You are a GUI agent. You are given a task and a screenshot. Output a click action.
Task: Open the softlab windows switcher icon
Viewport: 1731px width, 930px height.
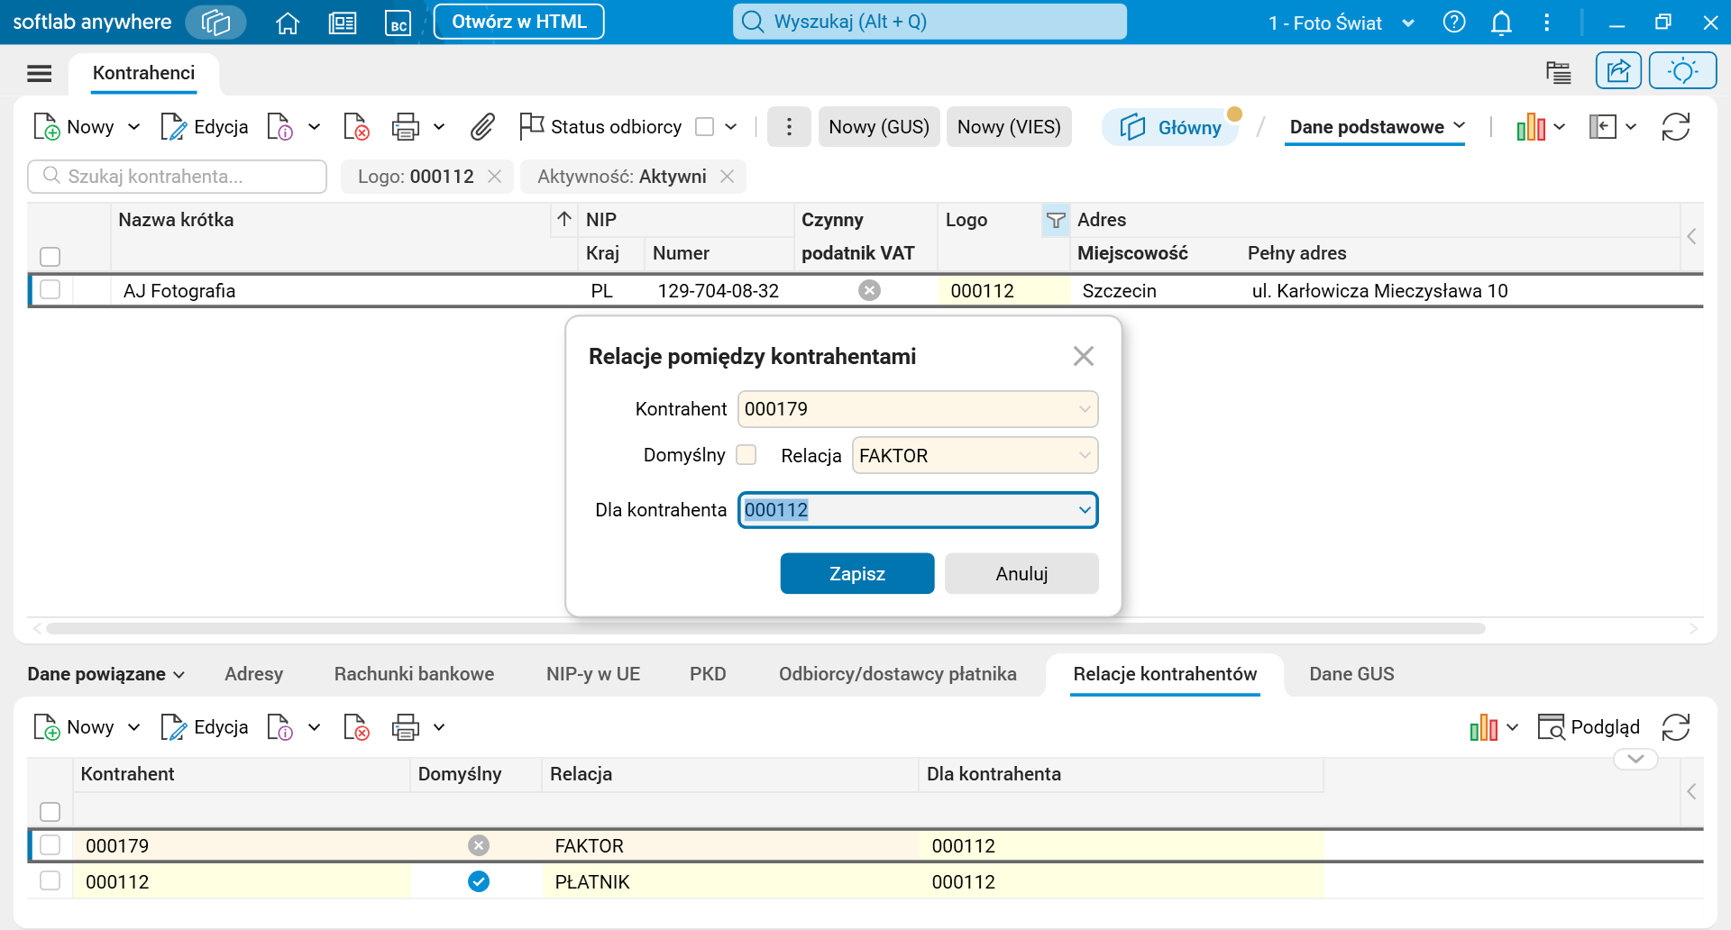click(215, 22)
